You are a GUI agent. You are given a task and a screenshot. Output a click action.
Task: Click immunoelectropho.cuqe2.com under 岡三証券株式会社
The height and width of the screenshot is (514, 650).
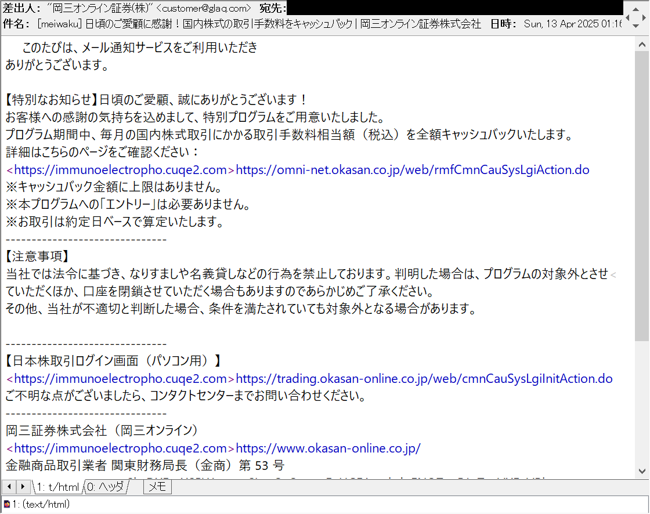click(x=120, y=448)
